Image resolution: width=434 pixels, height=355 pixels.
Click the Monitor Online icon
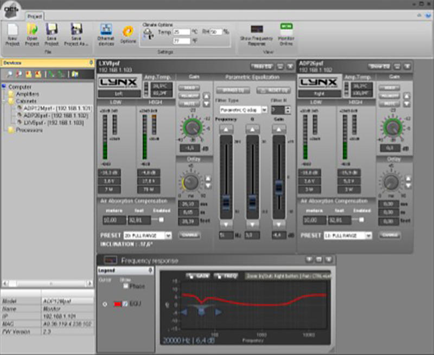point(286,29)
